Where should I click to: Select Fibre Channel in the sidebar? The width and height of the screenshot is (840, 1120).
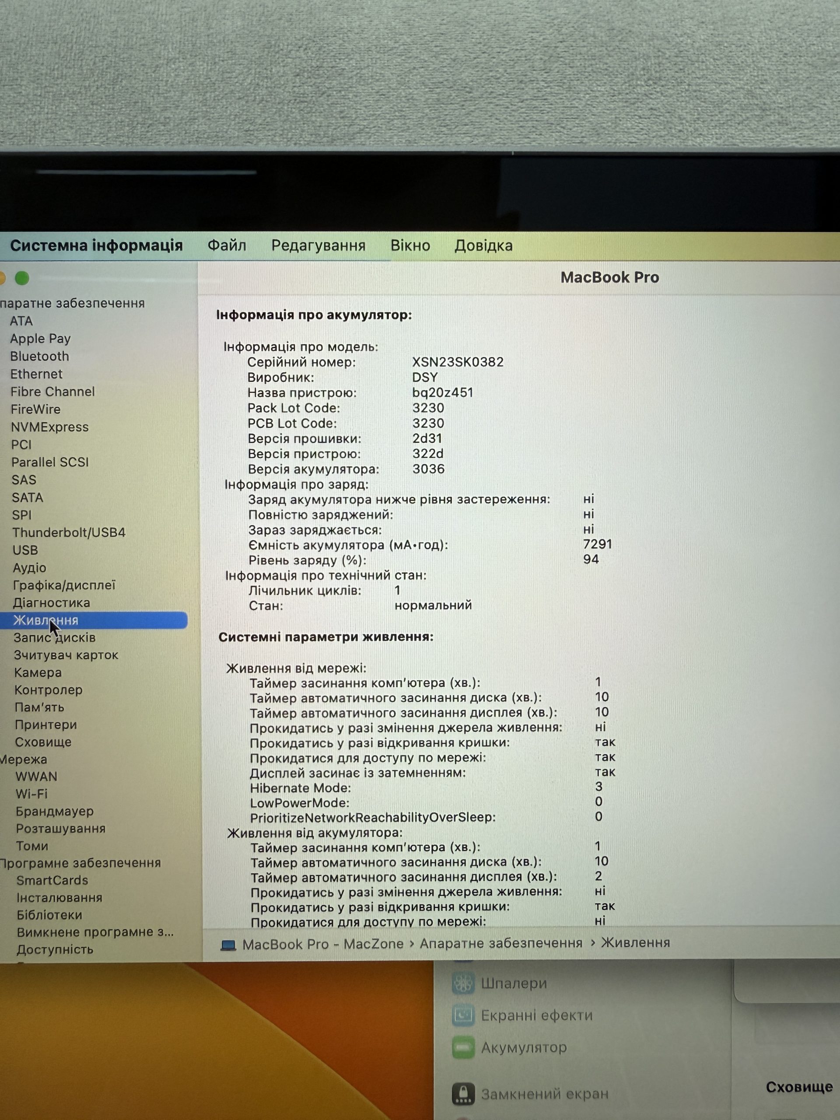[52, 392]
